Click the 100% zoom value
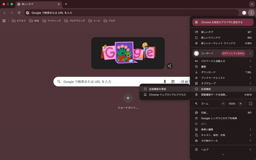The width and height of the screenshot is (256, 160). click(232, 104)
